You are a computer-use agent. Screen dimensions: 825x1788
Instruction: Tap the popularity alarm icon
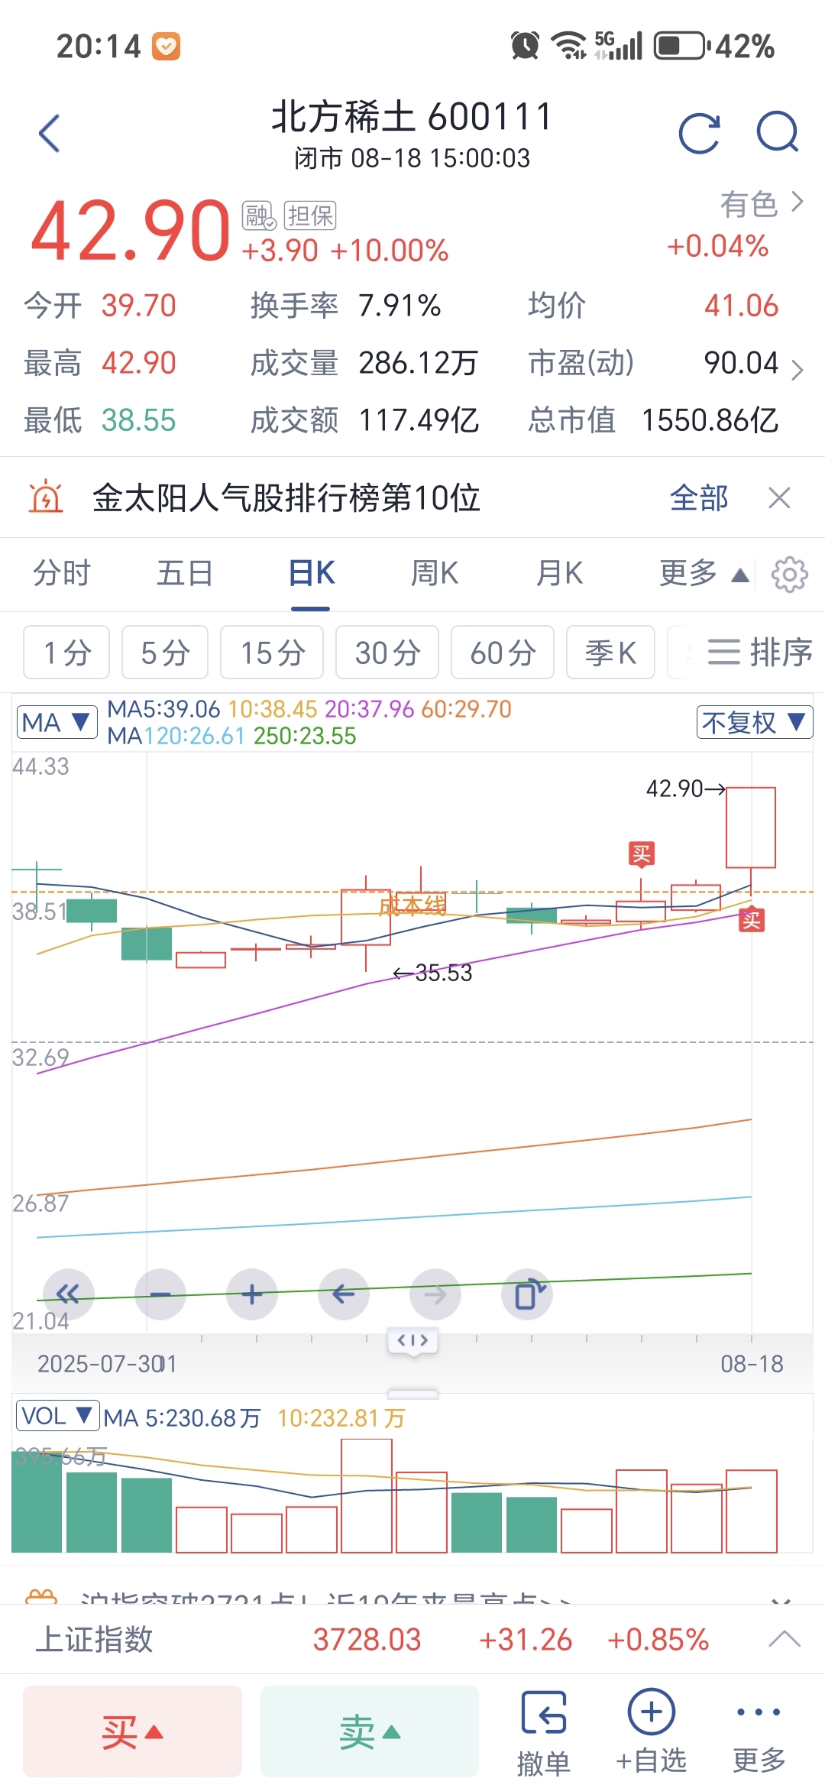(x=46, y=497)
